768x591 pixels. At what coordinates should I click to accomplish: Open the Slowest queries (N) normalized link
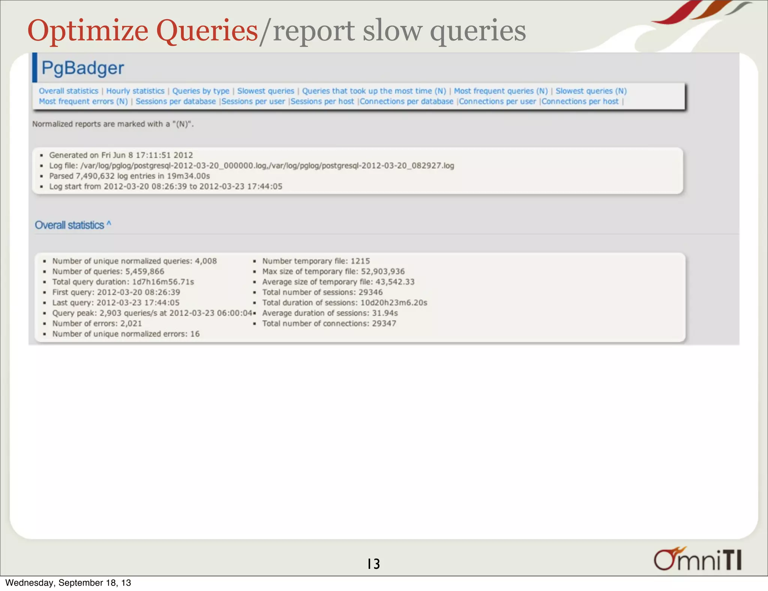click(x=591, y=91)
